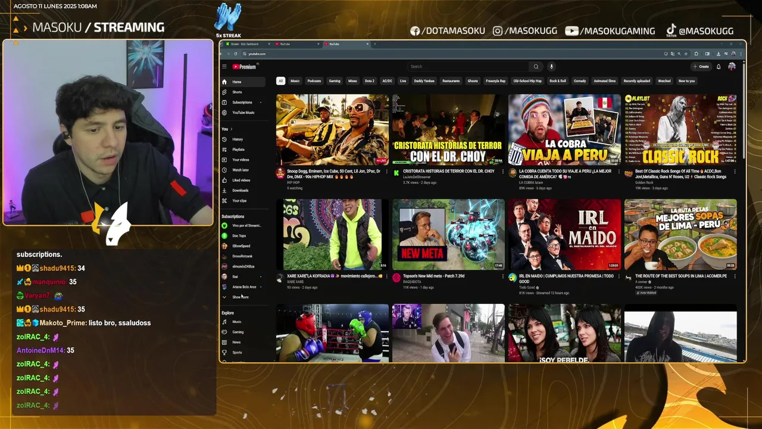Click the RAGE4DOTA channel avatar
762x429 pixels.
[396, 278]
